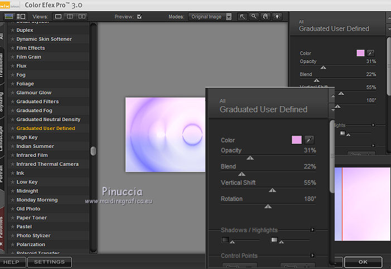Screen dimensions: 391x269
Task: Click eyedropper in small top-right filter panel
Action: (370, 53)
